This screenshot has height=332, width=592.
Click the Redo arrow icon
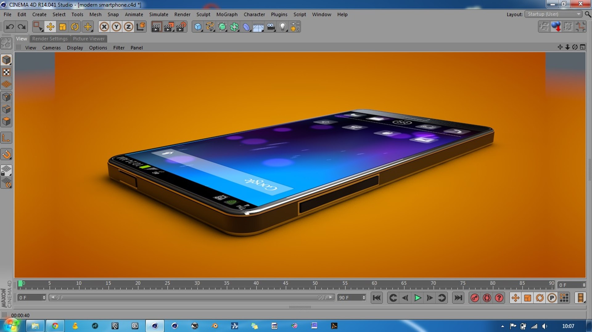point(22,27)
